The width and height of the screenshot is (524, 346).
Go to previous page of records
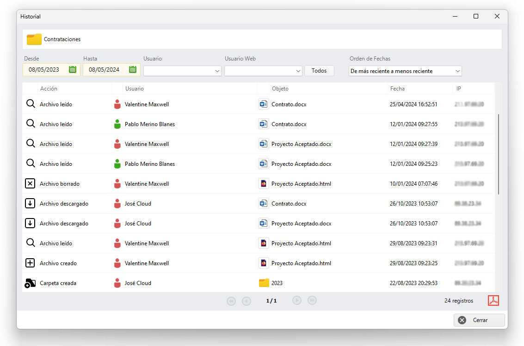point(247,301)
